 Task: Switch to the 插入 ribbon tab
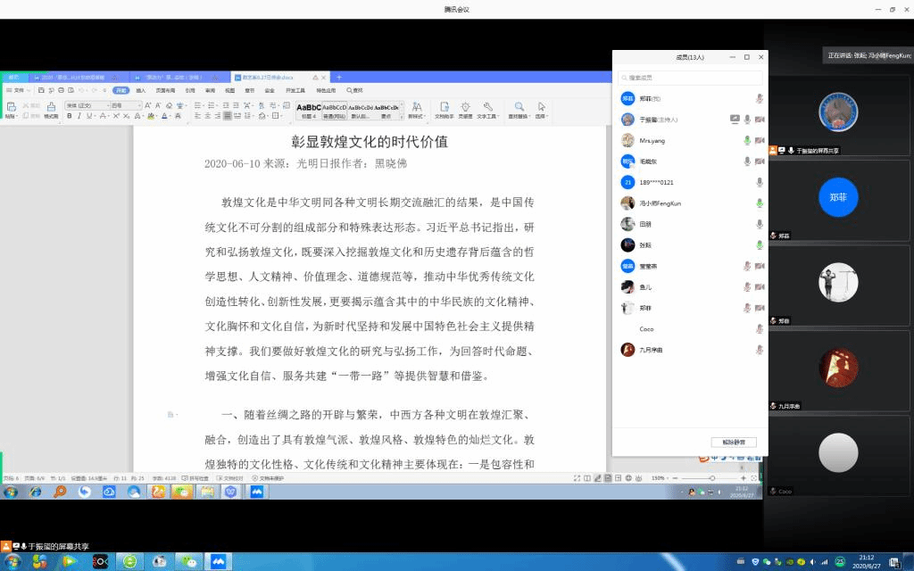pos(141,90)
